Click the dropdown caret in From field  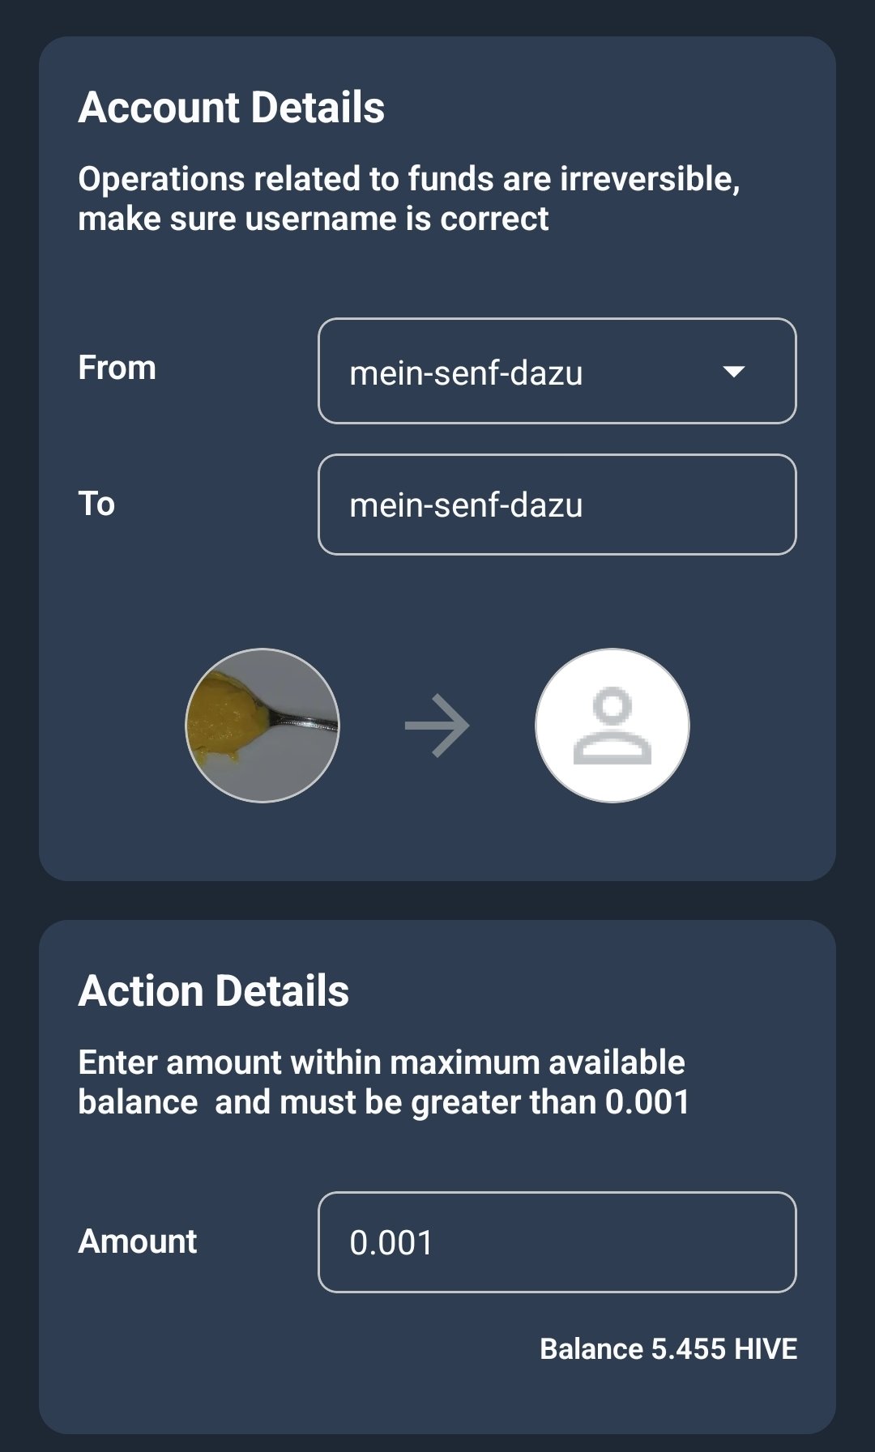pyautogui.click(x=733, y=372)
